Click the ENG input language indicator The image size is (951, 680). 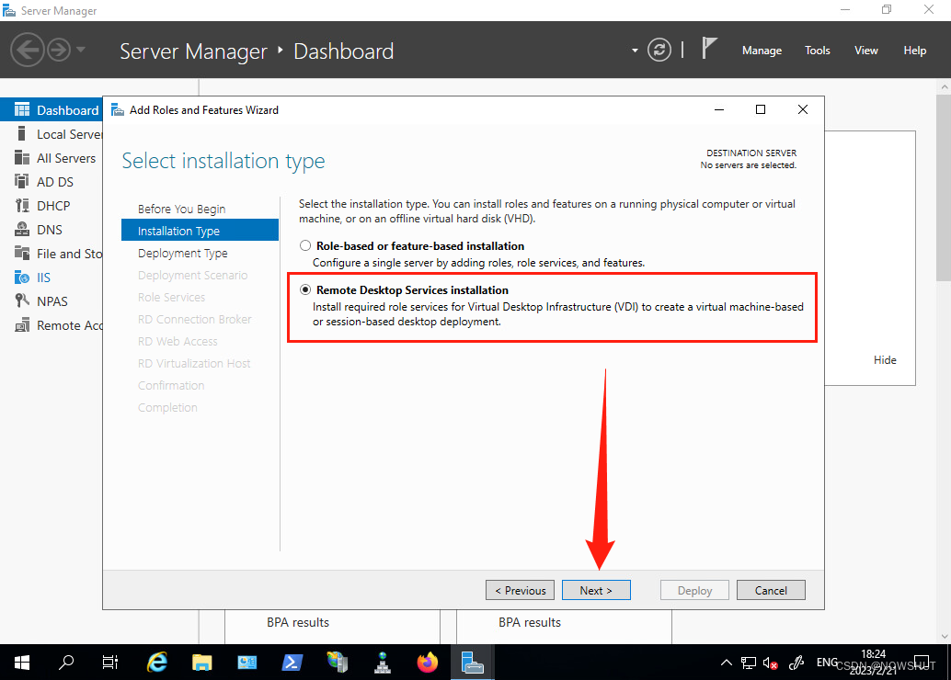(827, 662)
